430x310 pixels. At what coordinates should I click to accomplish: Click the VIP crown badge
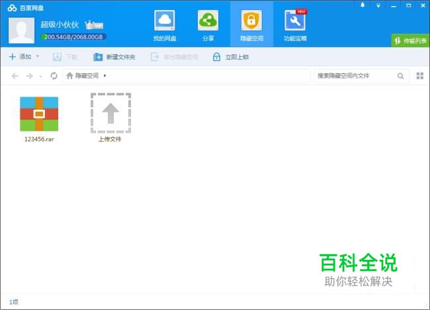point(94,25)
